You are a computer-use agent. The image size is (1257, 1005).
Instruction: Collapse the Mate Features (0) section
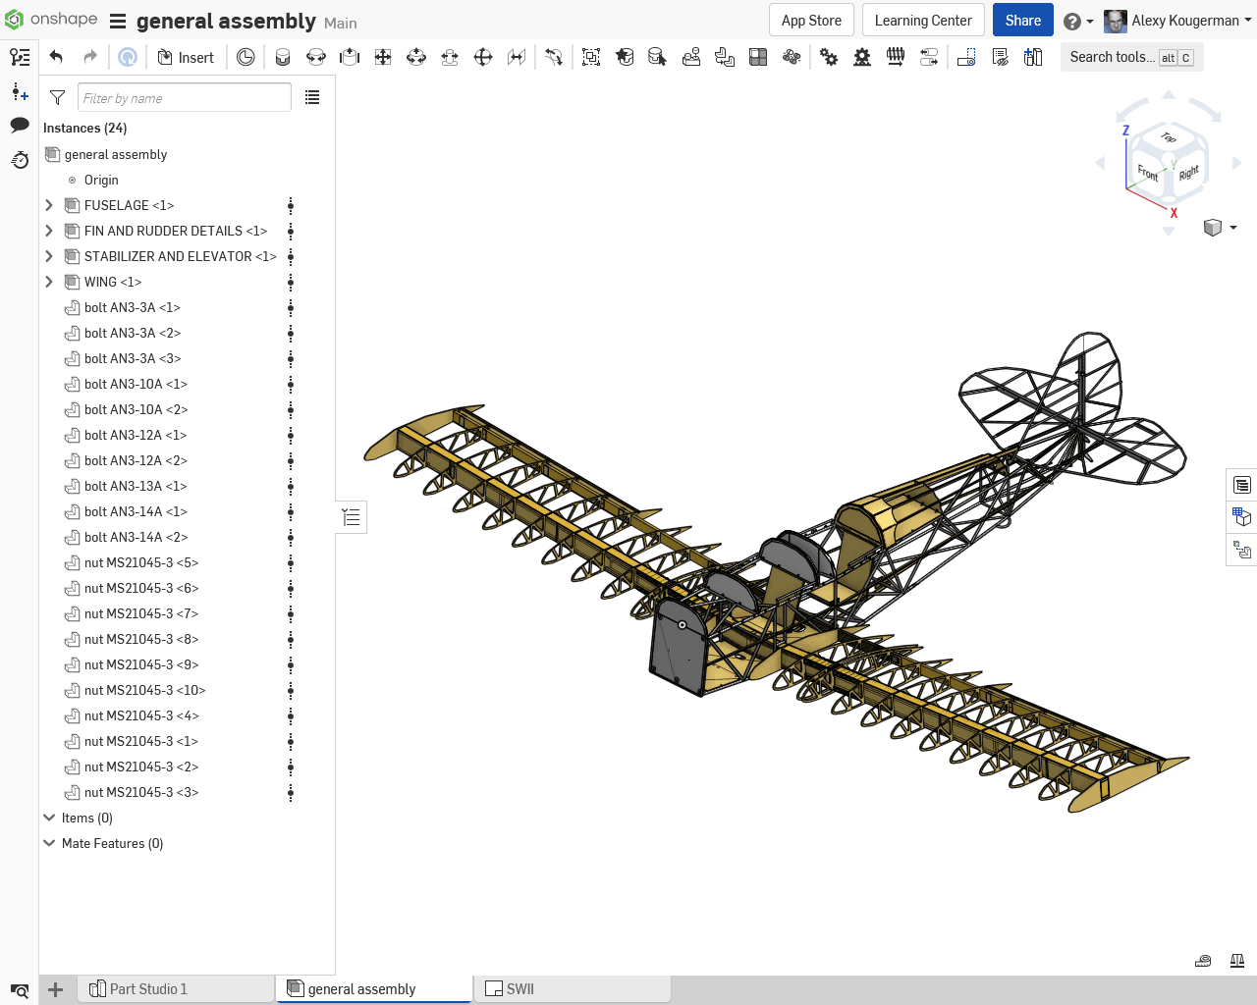pos(49,843)
